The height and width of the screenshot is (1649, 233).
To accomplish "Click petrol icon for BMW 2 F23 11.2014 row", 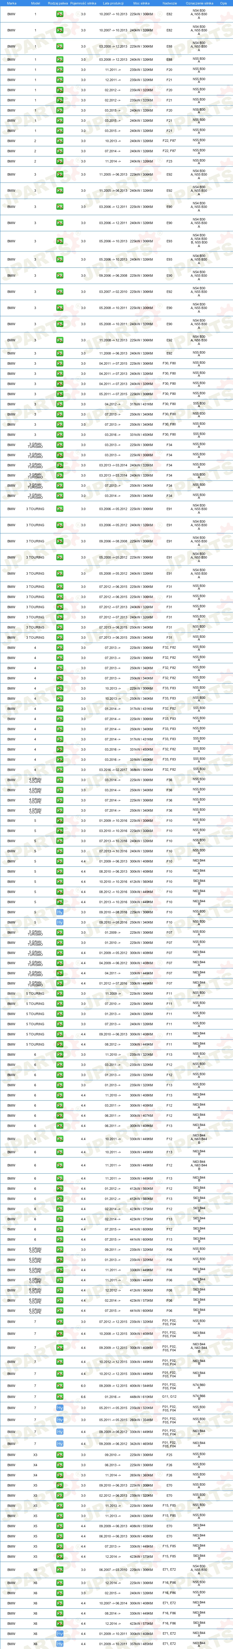I will (x=59, y=161).
